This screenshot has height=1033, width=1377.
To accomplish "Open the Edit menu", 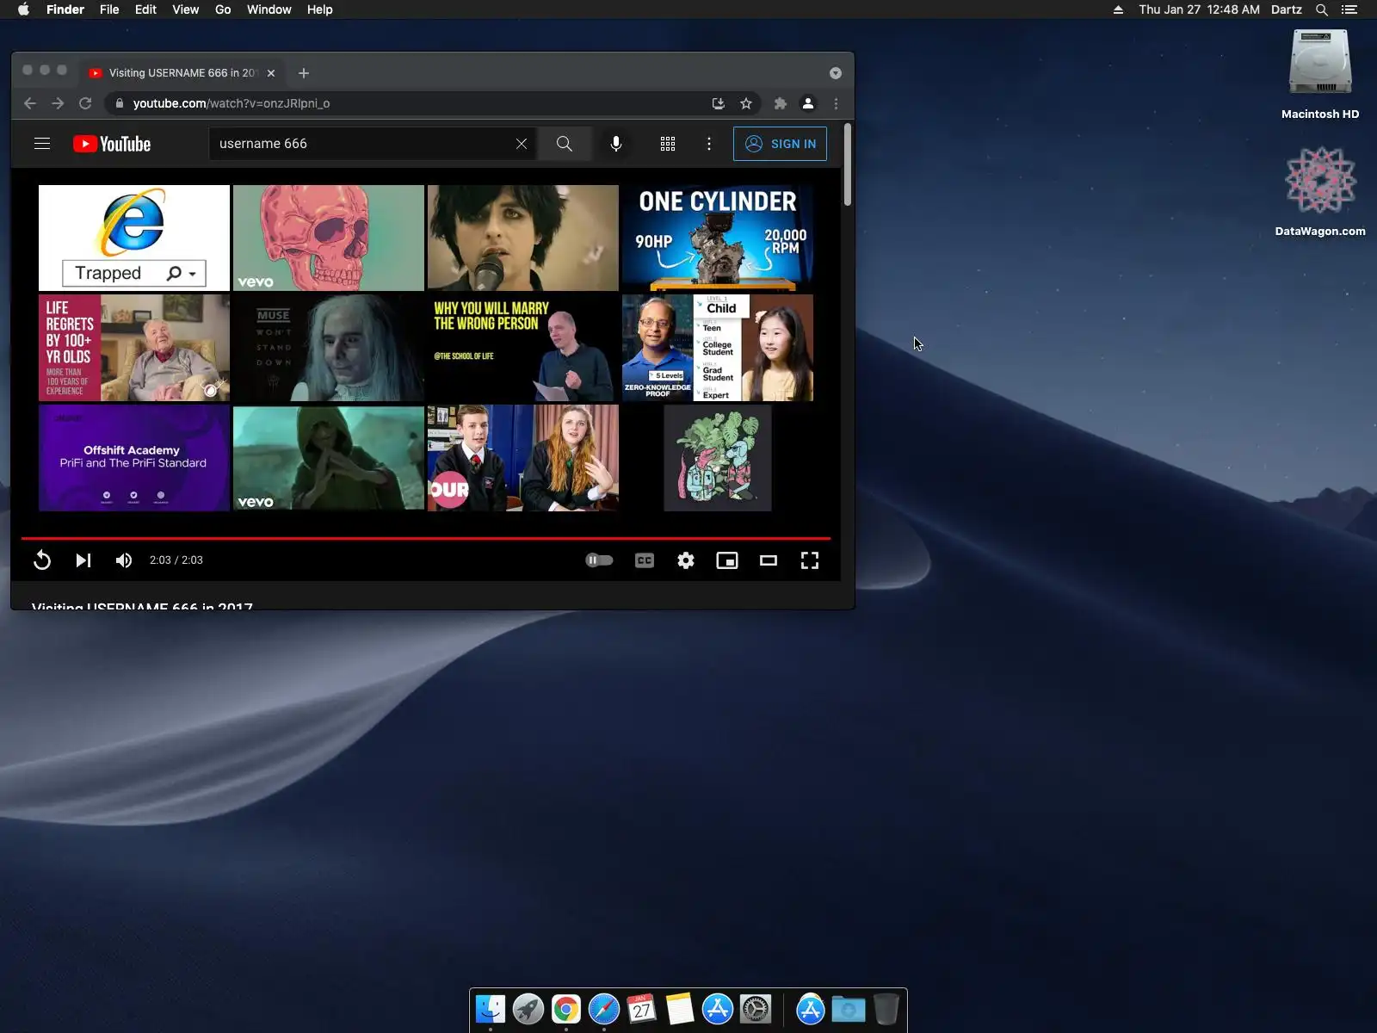I will click(x=145, y=9).
